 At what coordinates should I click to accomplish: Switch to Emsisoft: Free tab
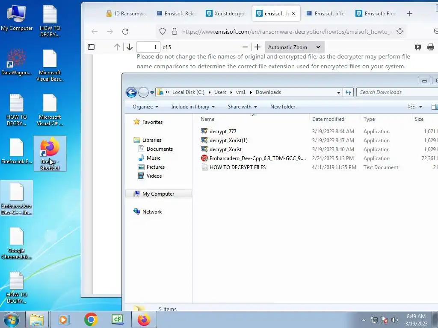point(376,13)
